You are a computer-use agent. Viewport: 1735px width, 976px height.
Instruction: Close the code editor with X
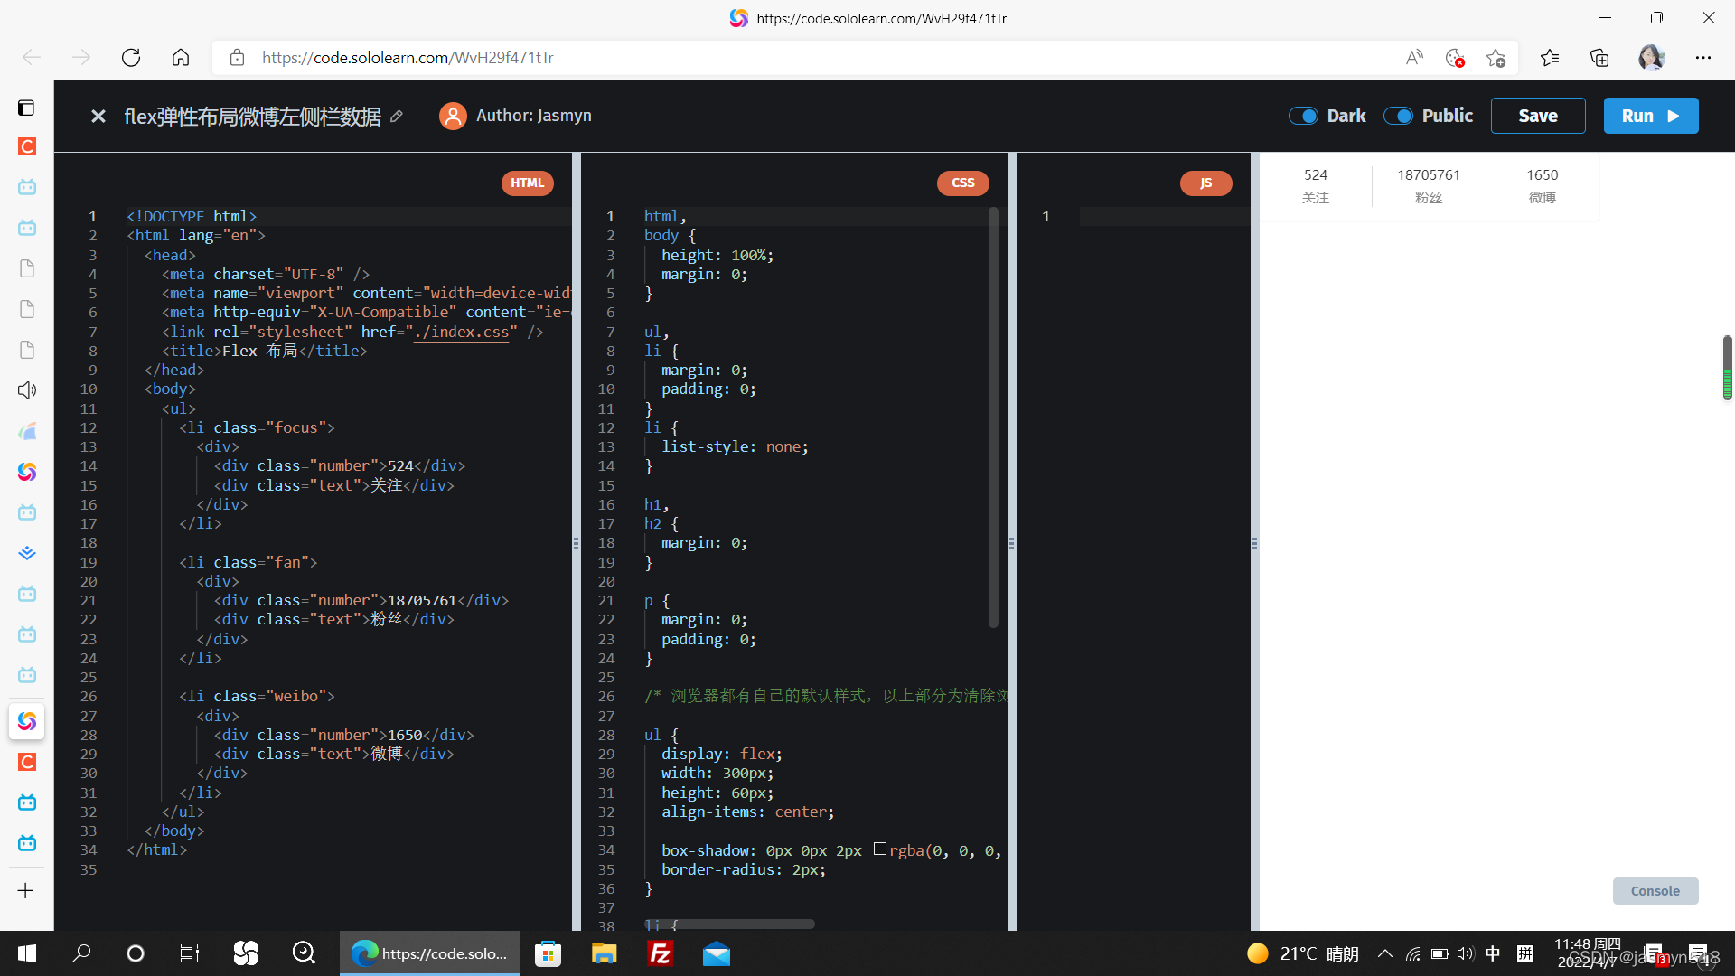tap(98, 117)
